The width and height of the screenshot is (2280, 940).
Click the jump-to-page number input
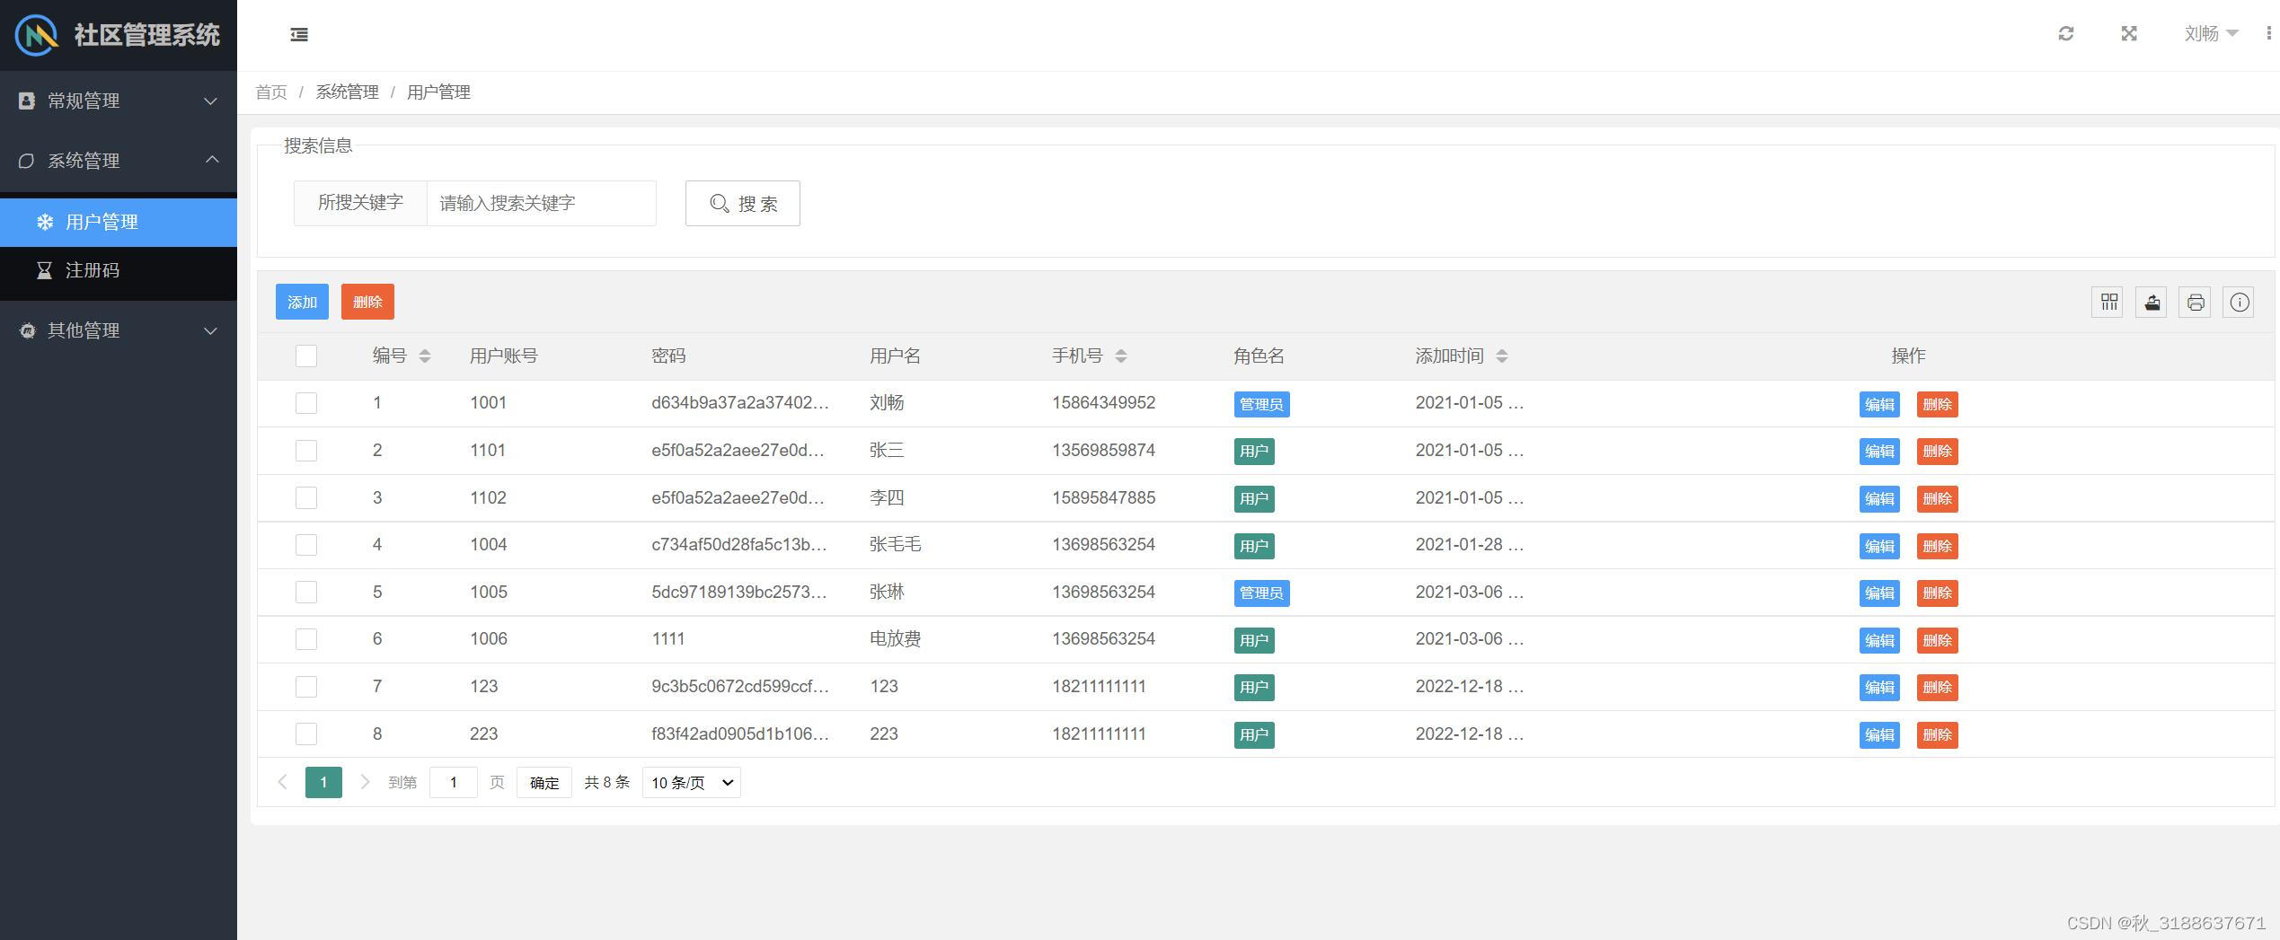pos(453,783)
